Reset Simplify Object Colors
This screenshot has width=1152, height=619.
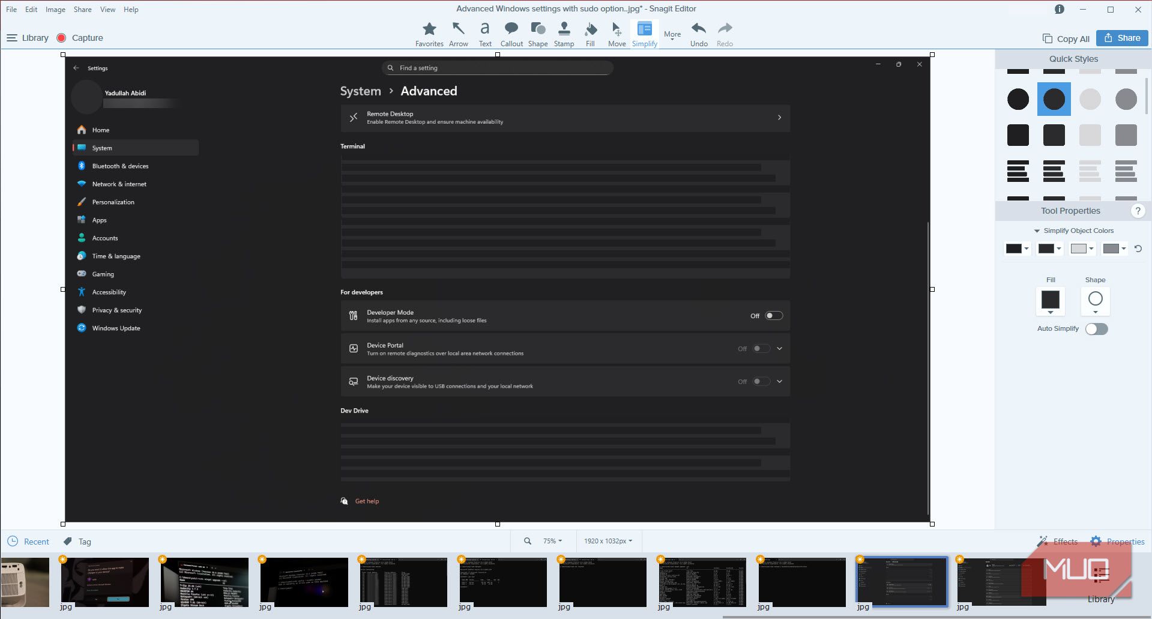1138,249
